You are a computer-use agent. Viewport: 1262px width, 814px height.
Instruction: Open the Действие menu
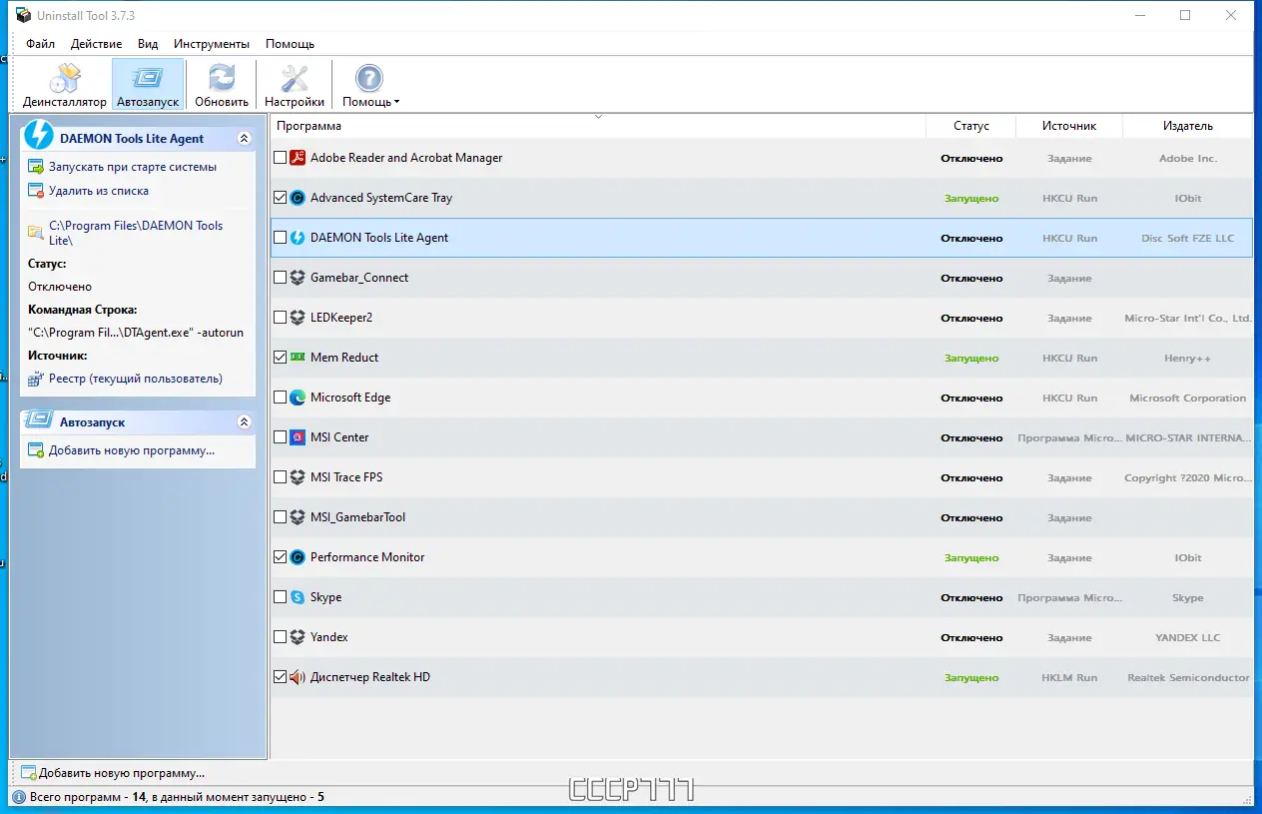coord(97,44)
